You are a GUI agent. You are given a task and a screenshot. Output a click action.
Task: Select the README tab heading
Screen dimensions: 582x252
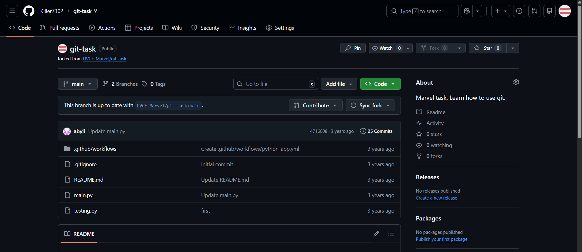point(80,234)
